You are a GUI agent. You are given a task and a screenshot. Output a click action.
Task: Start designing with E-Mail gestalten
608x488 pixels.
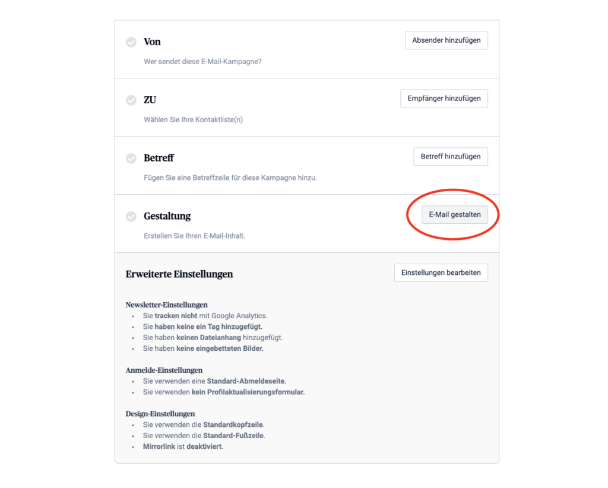[455, 215]
